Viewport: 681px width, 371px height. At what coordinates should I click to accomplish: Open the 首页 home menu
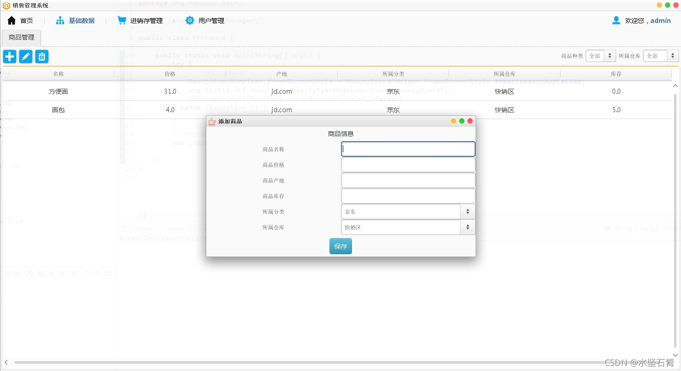20,21
